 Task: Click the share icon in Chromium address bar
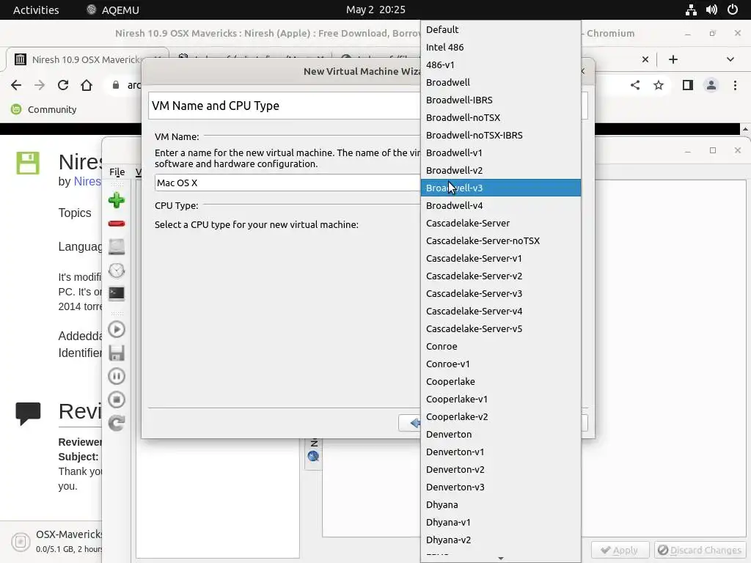tap(635, 85)
